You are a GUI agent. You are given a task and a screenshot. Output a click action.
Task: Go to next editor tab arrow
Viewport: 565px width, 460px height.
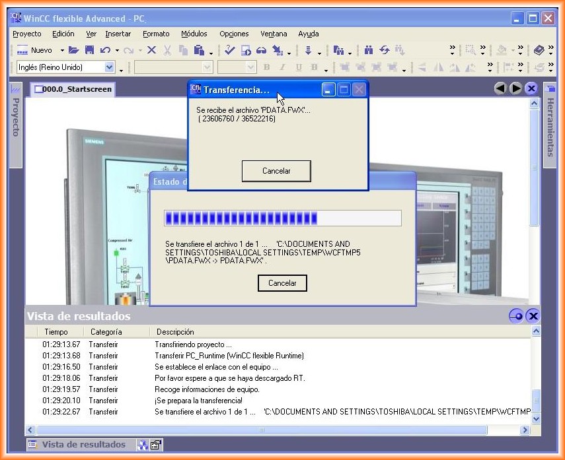click(515, 88)
